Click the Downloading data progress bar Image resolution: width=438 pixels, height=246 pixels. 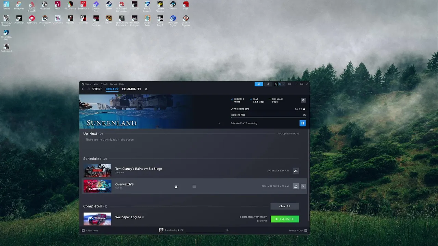268,111
